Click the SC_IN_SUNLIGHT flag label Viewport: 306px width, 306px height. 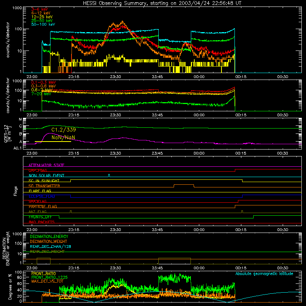tap(44, 181)
